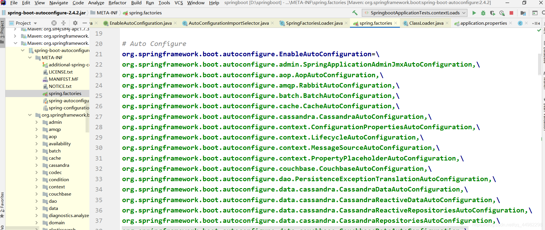Image resolution: width=545 pixels, height=230 pixels.
Task: Open the Project Structure icon
Action: 523,13
